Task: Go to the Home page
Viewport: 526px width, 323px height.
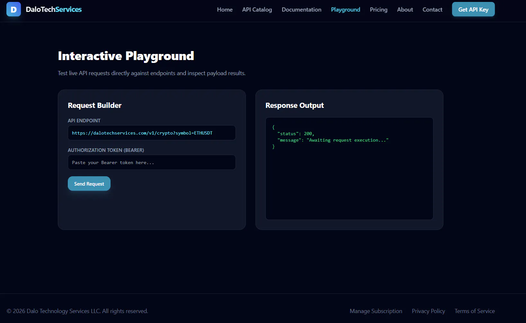Action: pos(225,10)
